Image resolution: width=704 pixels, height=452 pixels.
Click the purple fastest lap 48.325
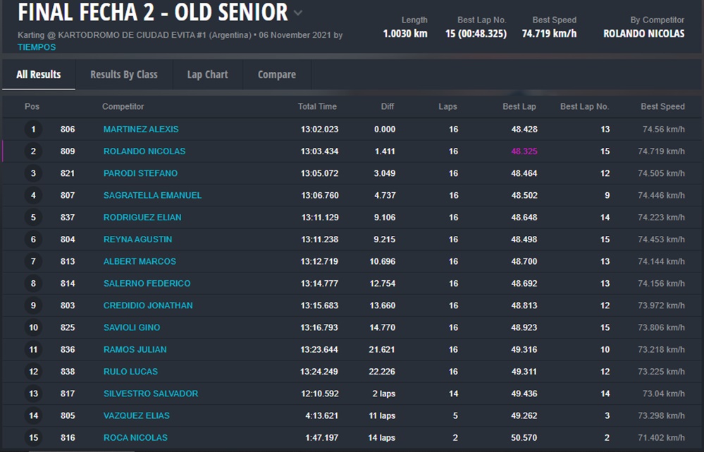524,151
